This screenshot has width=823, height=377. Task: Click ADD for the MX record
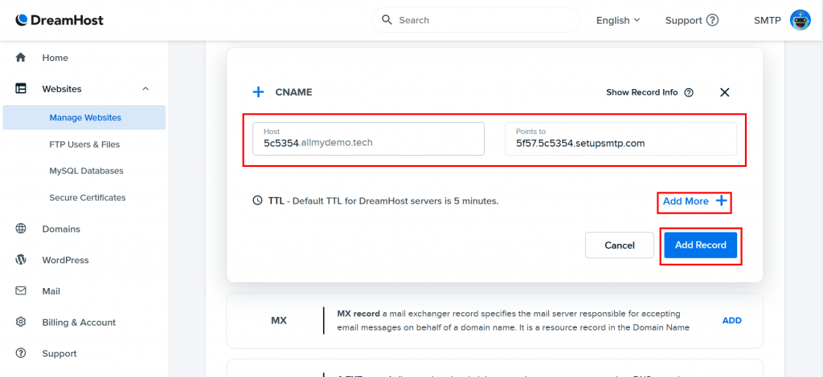tap(732, 321)
